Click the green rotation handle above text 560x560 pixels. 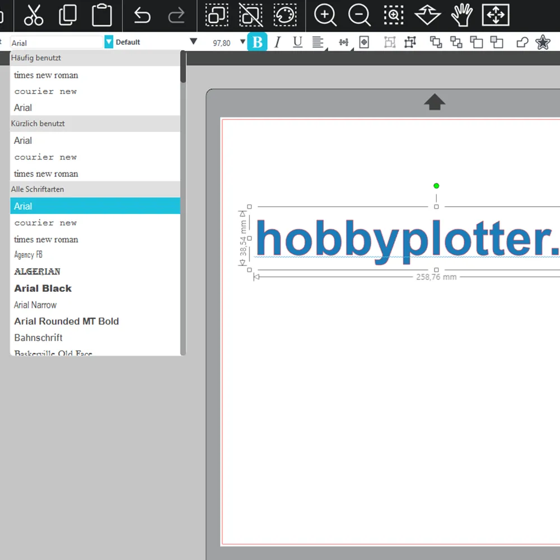[x=436, y=186]
